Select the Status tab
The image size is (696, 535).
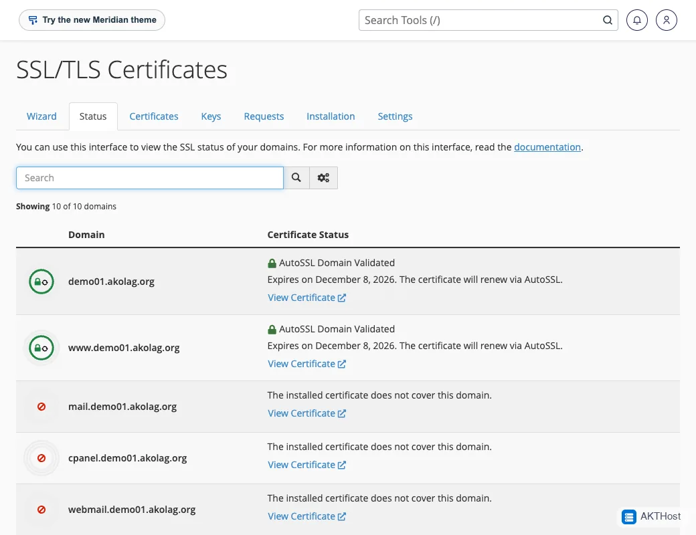[93, 116]
